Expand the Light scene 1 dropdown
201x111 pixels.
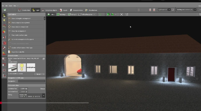(169, 10)
